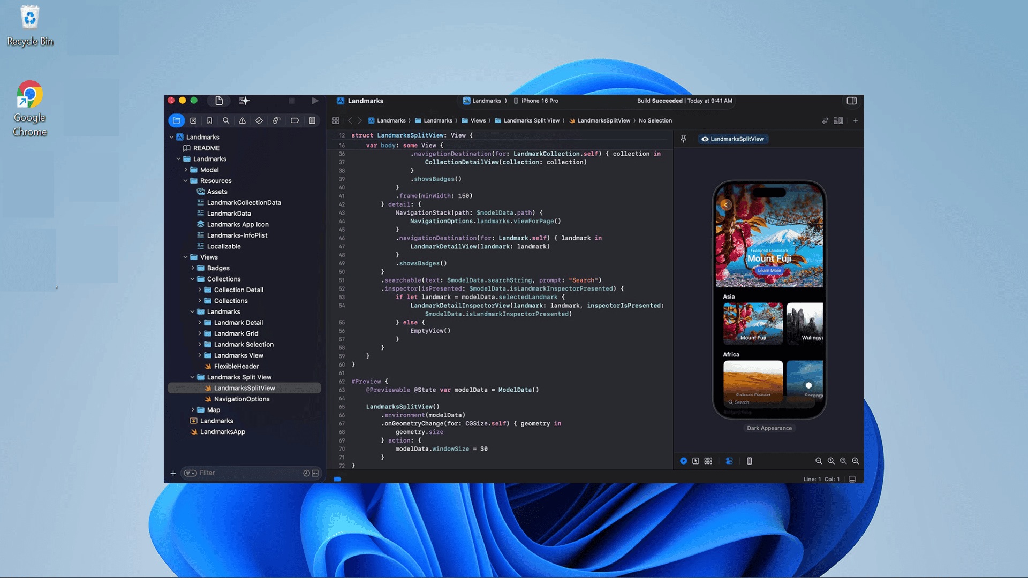The image size is (1028, 578).
Task: Switch preview to selectable mode
Action: [x=696, y=461]
